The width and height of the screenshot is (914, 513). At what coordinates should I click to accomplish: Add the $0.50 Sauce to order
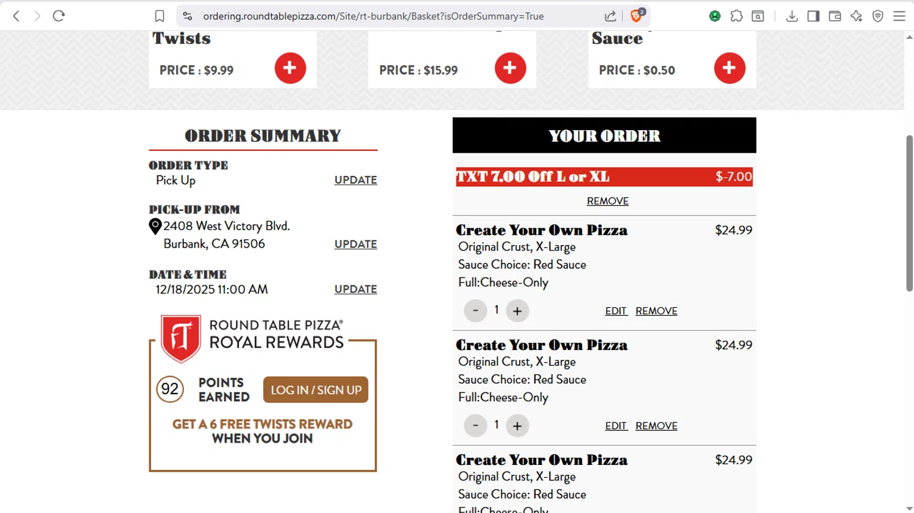click(729, 68)
